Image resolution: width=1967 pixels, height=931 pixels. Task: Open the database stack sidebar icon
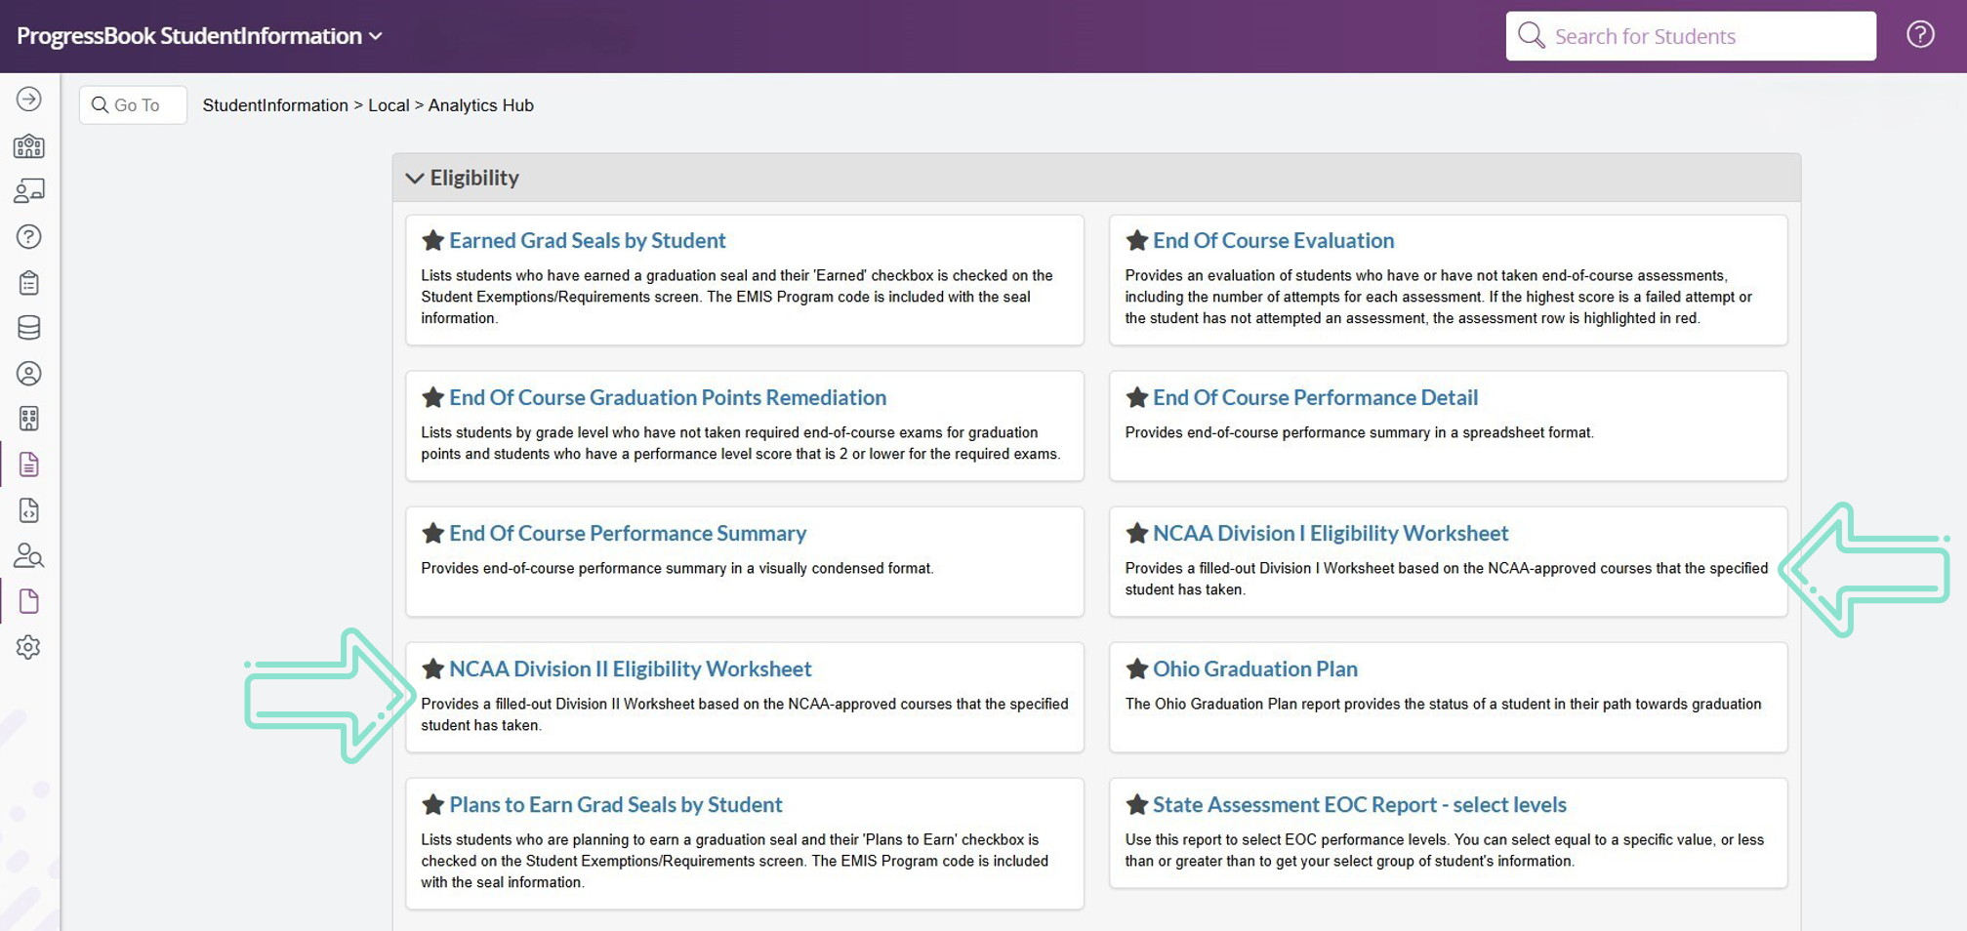click(29, 328)
